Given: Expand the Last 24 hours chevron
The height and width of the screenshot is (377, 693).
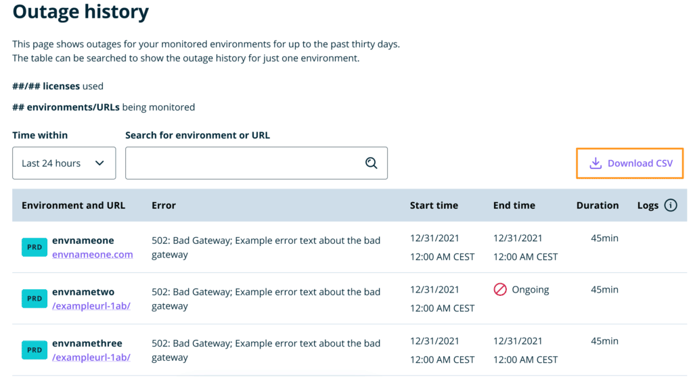Looking at the screenshot, I should [x=99, y=164].
